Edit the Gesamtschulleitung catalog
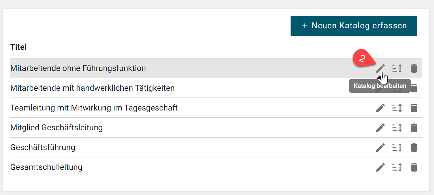Screen dimensions: 434x195 point(380,167)
